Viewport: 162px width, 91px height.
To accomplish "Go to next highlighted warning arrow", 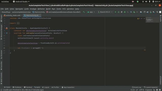I will (x=144, y=18).
